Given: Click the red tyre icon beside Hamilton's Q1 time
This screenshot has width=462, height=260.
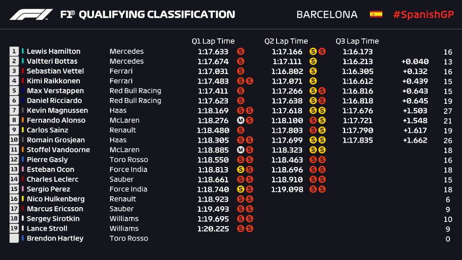Looking at the screenshot, I should tap(240, 51).
